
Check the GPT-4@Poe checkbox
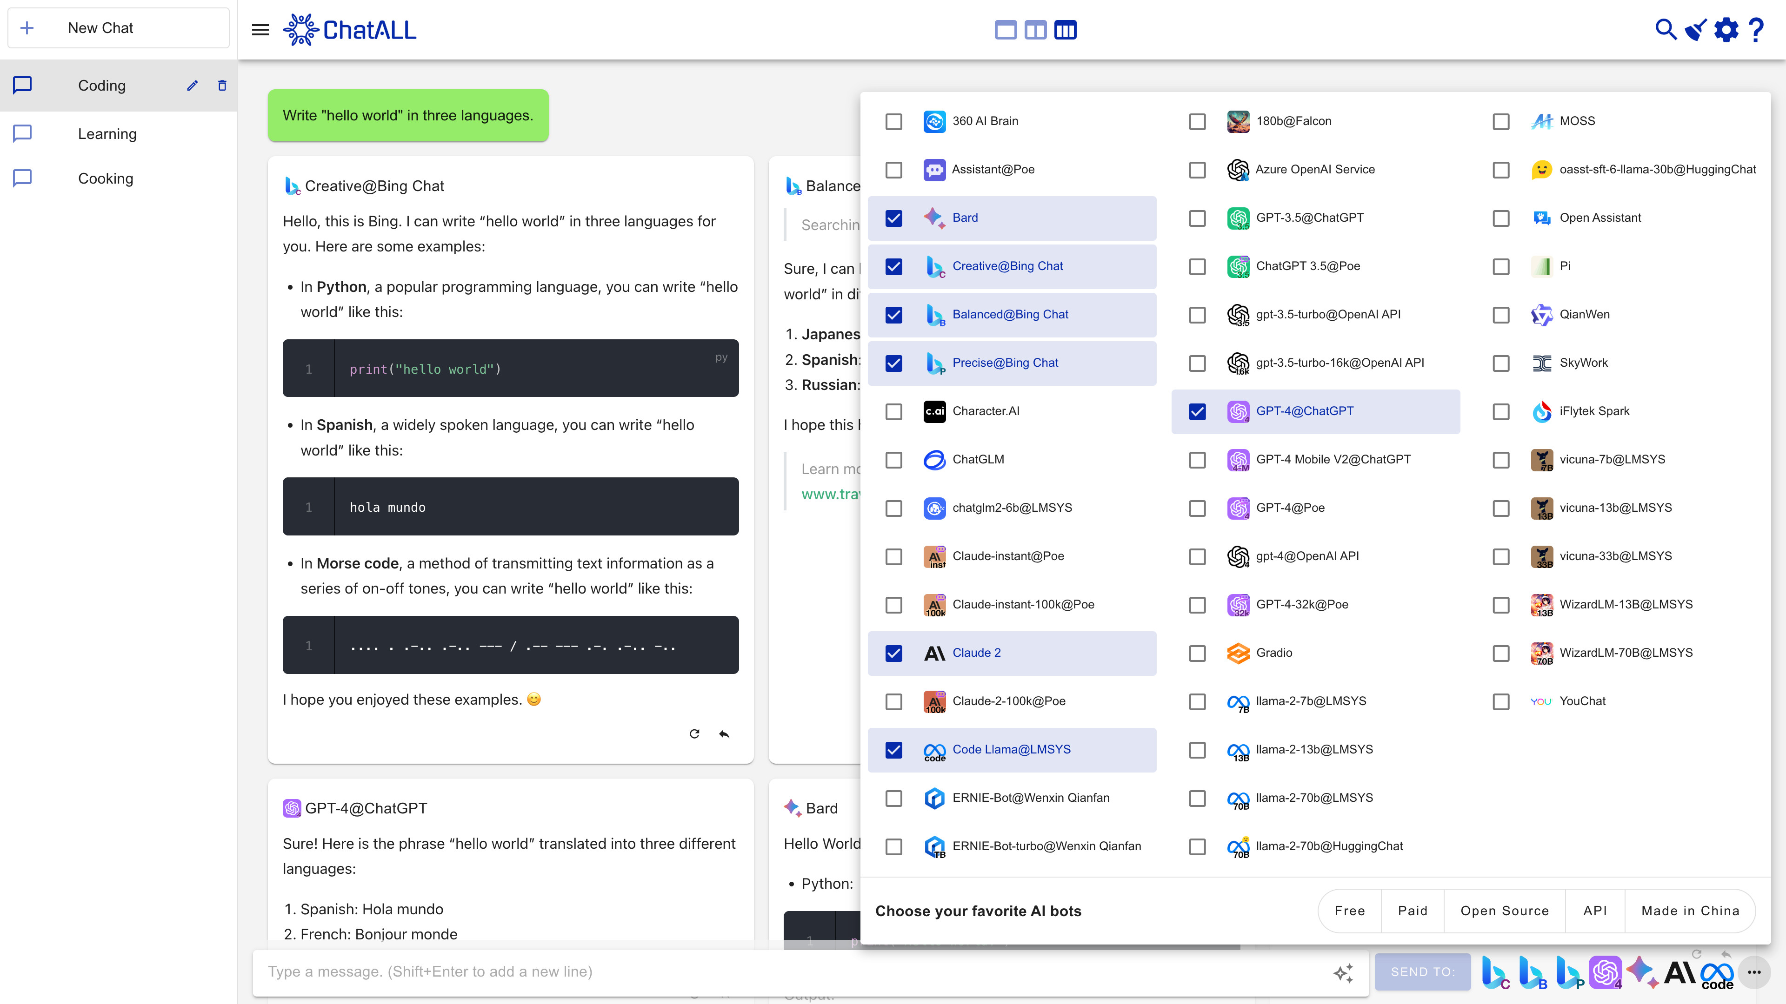pos(1197,508)
